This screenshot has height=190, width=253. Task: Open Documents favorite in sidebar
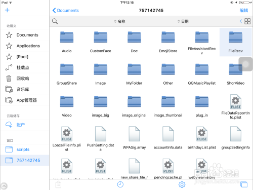point(25,35)
